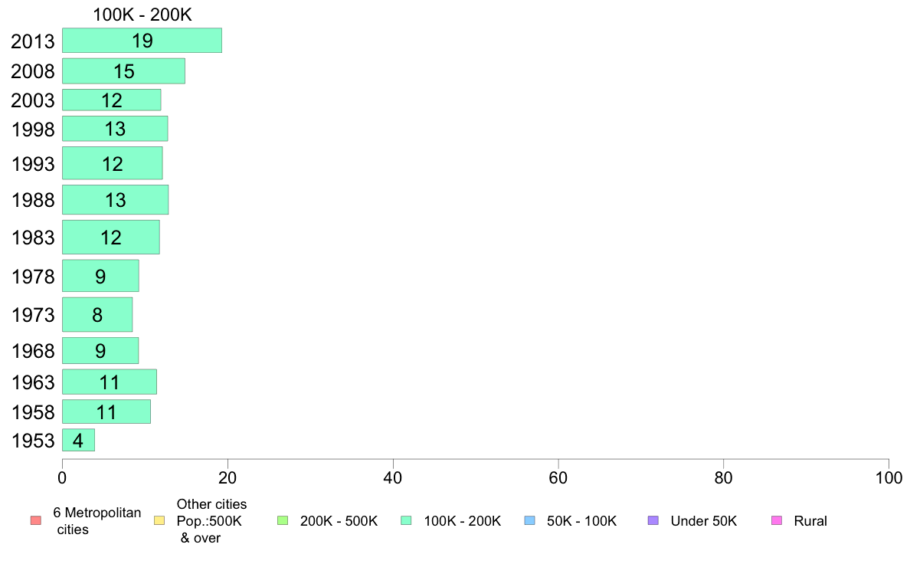Click the green 200K - 500K swatch

point(283,520)
